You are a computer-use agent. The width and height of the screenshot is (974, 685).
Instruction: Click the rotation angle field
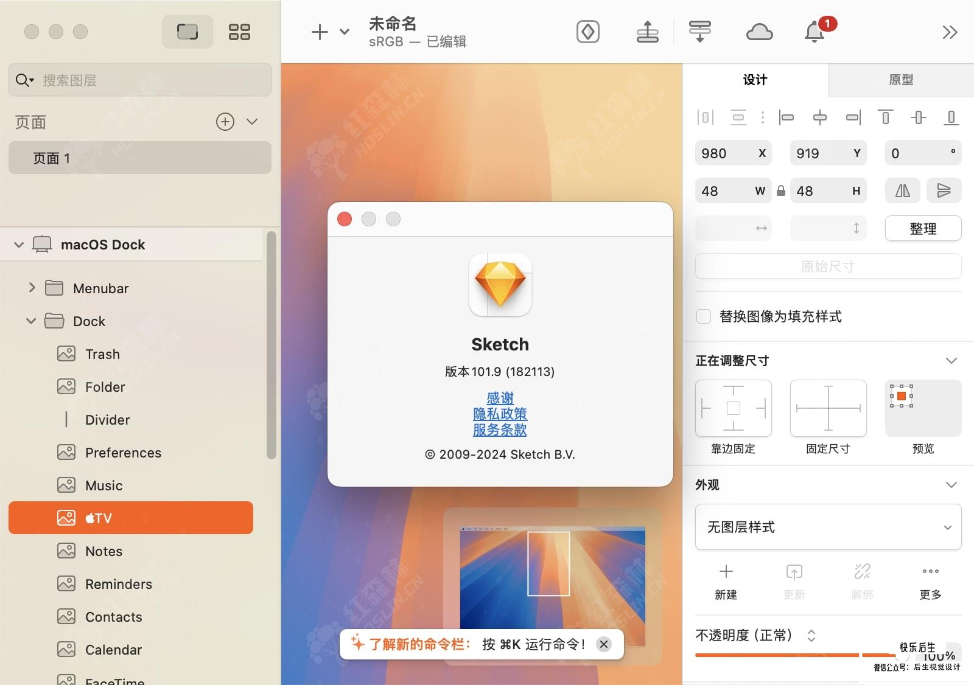923,153
